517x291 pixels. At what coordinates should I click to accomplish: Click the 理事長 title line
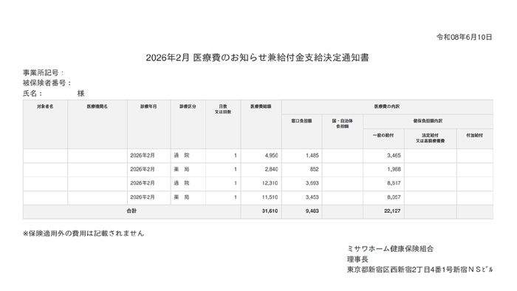357,259
